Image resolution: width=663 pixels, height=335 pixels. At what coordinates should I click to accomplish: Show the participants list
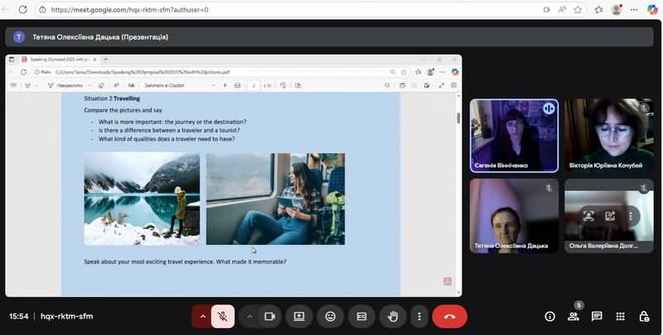(x=573, y=316)
